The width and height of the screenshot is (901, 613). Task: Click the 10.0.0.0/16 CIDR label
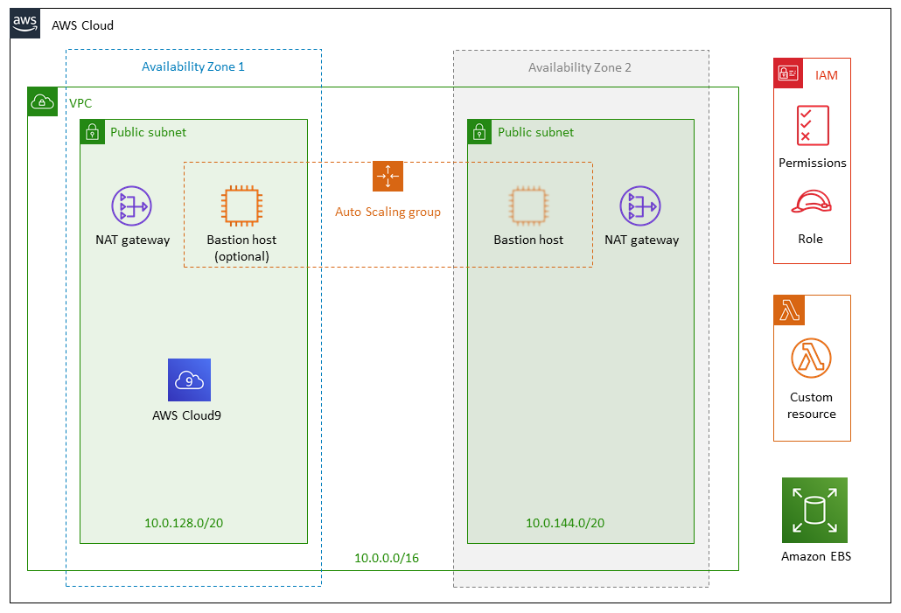(x=387, y=557)
